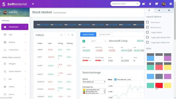
Task: Check Toggle Right Sidebar Slide option
Action: [147, 37]
